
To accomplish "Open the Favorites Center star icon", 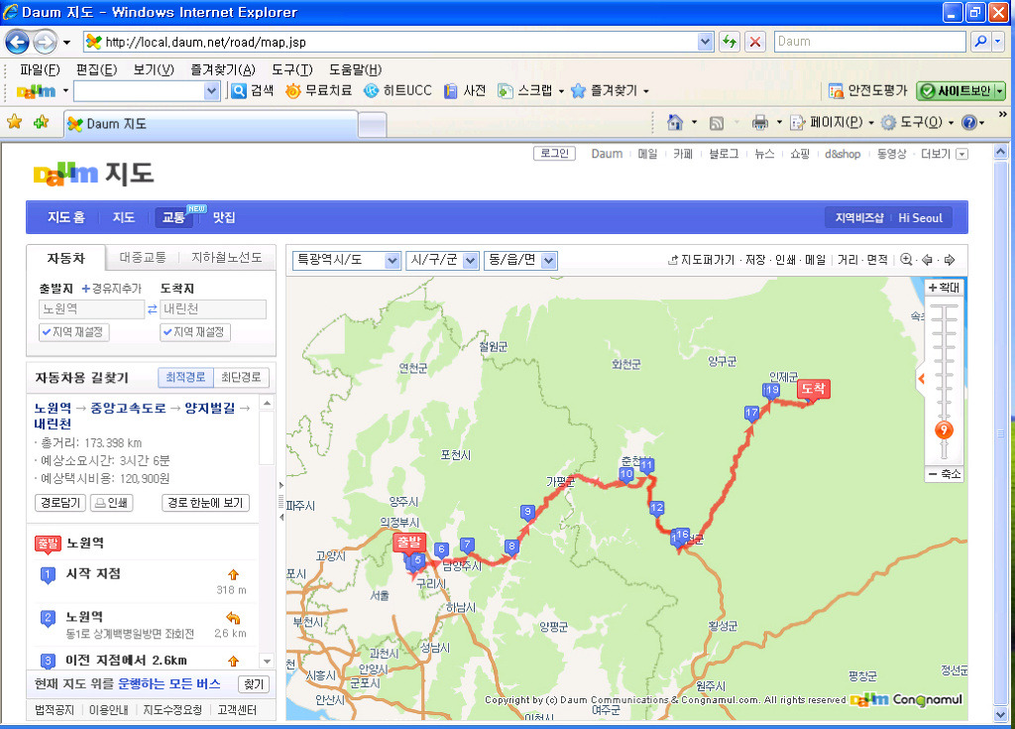I will point(14,122).
